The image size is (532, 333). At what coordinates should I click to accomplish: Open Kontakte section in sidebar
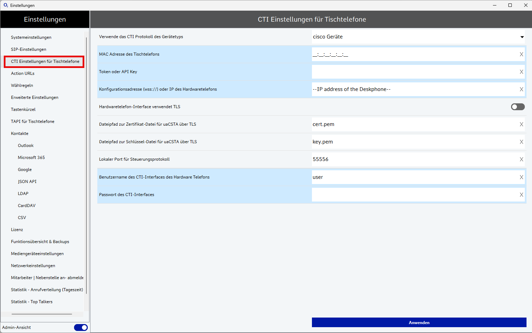[20, 134]
